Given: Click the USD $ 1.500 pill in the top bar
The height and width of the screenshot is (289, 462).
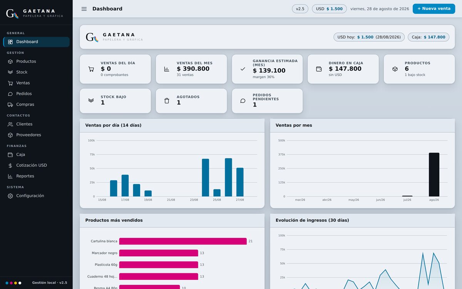Looking at the screenshot, I should 329,9.
